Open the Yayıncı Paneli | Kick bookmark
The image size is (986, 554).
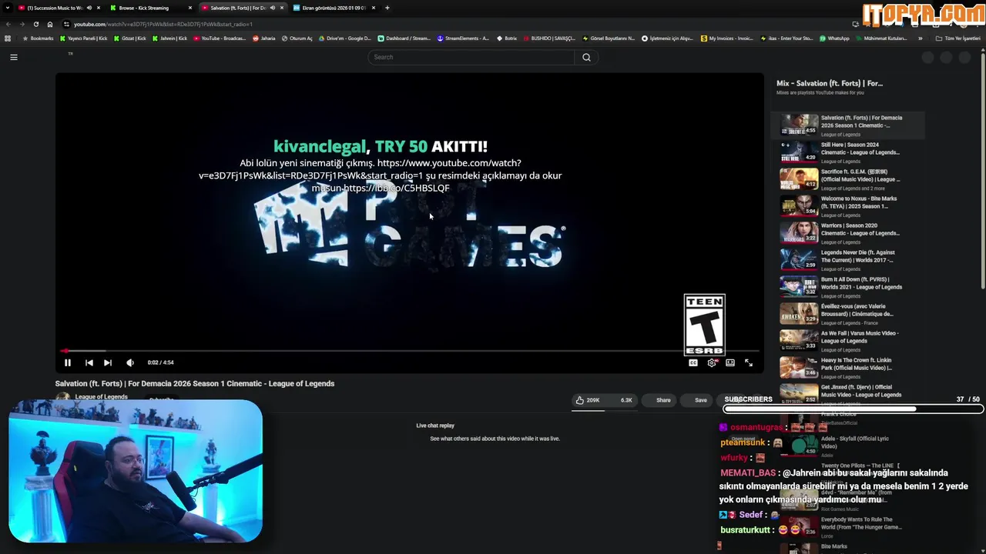click(84, 38)
